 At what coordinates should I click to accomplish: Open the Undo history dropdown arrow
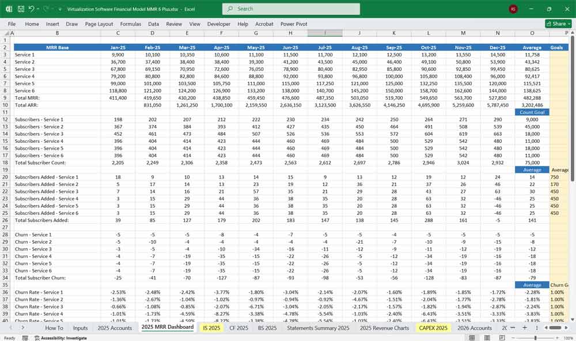tap(37, 9)
